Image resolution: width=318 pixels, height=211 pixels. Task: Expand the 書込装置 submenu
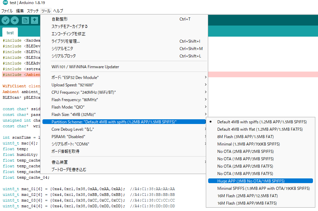point(124,162)
